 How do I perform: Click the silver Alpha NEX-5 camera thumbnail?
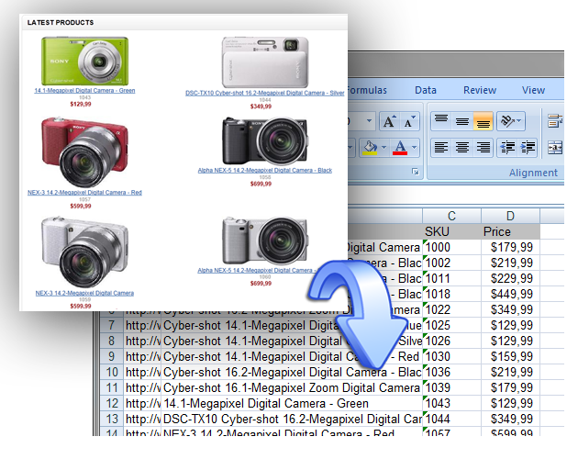264,241
